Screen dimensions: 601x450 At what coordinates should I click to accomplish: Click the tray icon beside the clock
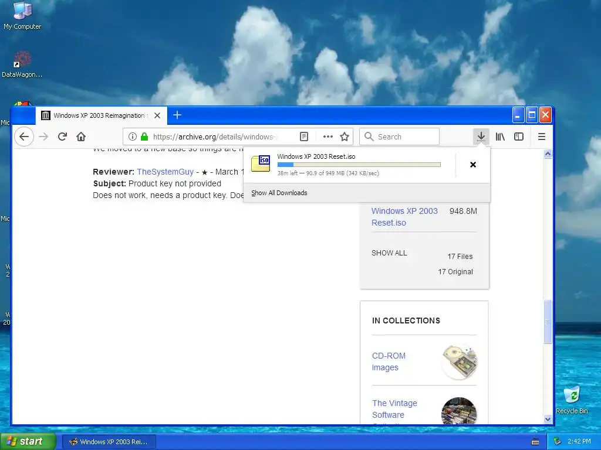(558, 442)
